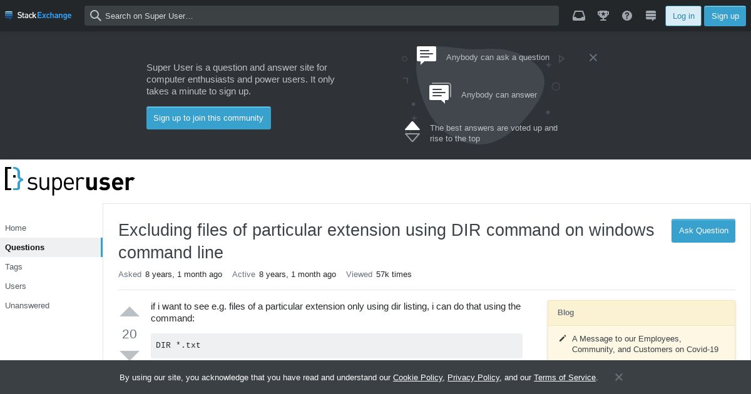Open the inbox icon in top bar
The image size is (751, 394).
579,16
